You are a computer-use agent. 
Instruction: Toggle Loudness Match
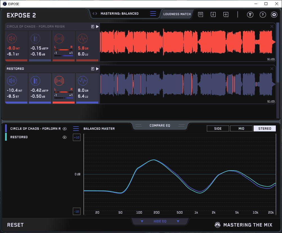click(177, 14)
